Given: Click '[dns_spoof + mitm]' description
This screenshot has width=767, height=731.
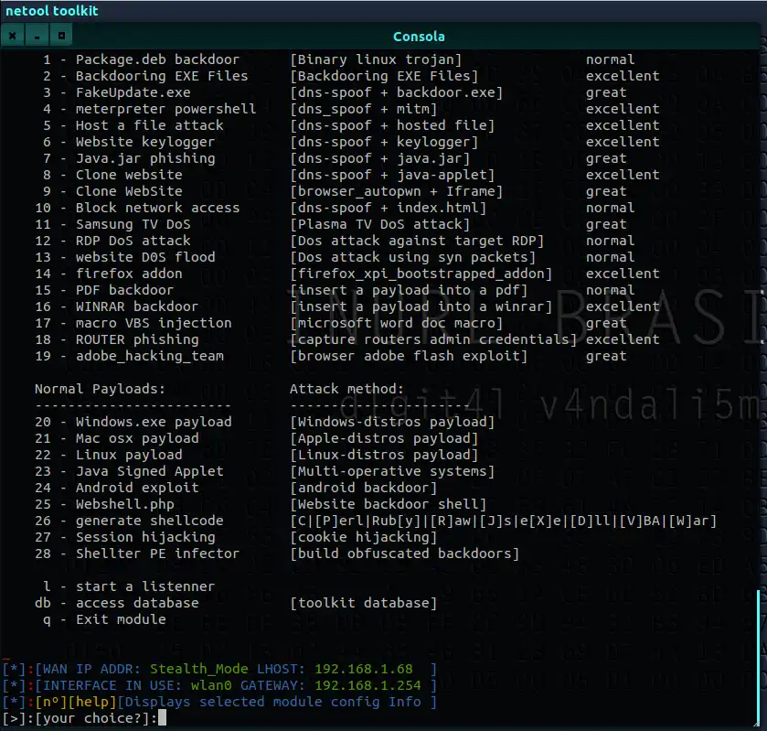Looking at the screenshot, I should (364, 109).
